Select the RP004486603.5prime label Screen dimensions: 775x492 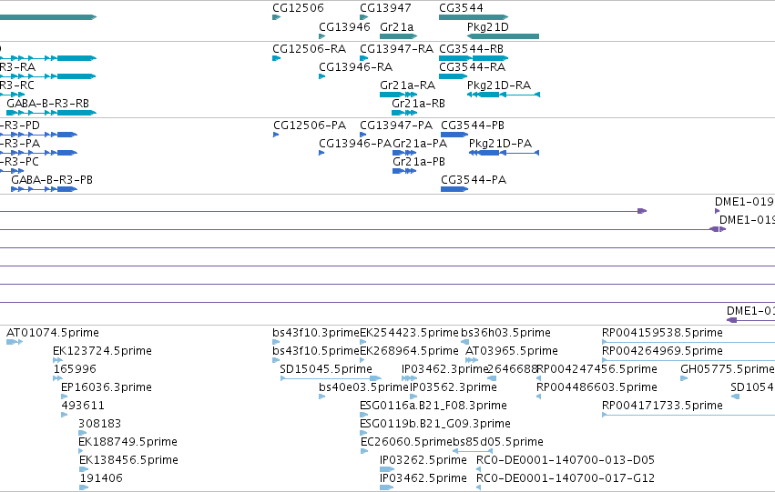point(597,387)
